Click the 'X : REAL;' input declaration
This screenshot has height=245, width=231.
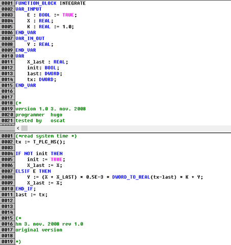pos(40,21)
